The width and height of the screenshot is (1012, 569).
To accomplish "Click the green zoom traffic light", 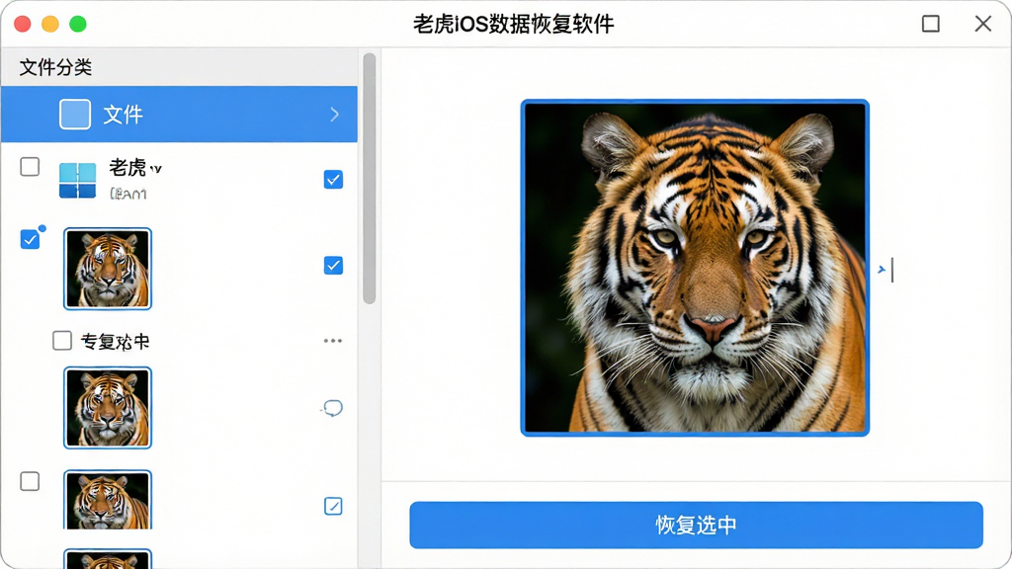I will (x=78, y=24).
